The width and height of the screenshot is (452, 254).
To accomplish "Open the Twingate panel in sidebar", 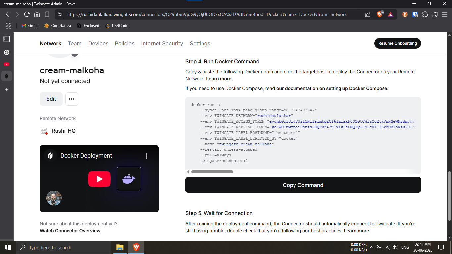I will click(7, 76).
